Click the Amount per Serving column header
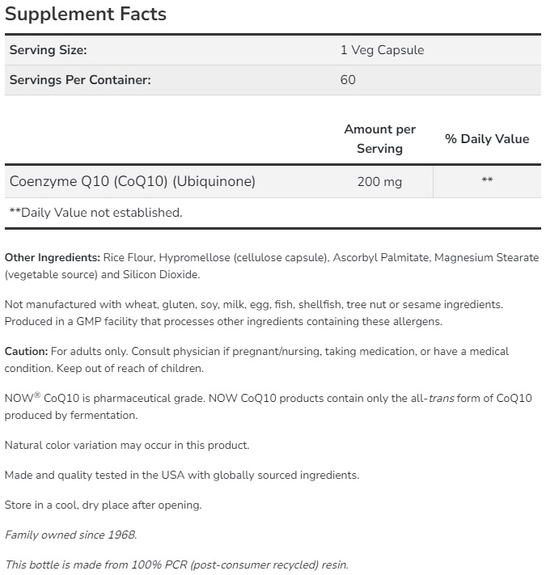The height and width of the screenshot is (575, 546). pyautogui.click(x=379, y=139)
